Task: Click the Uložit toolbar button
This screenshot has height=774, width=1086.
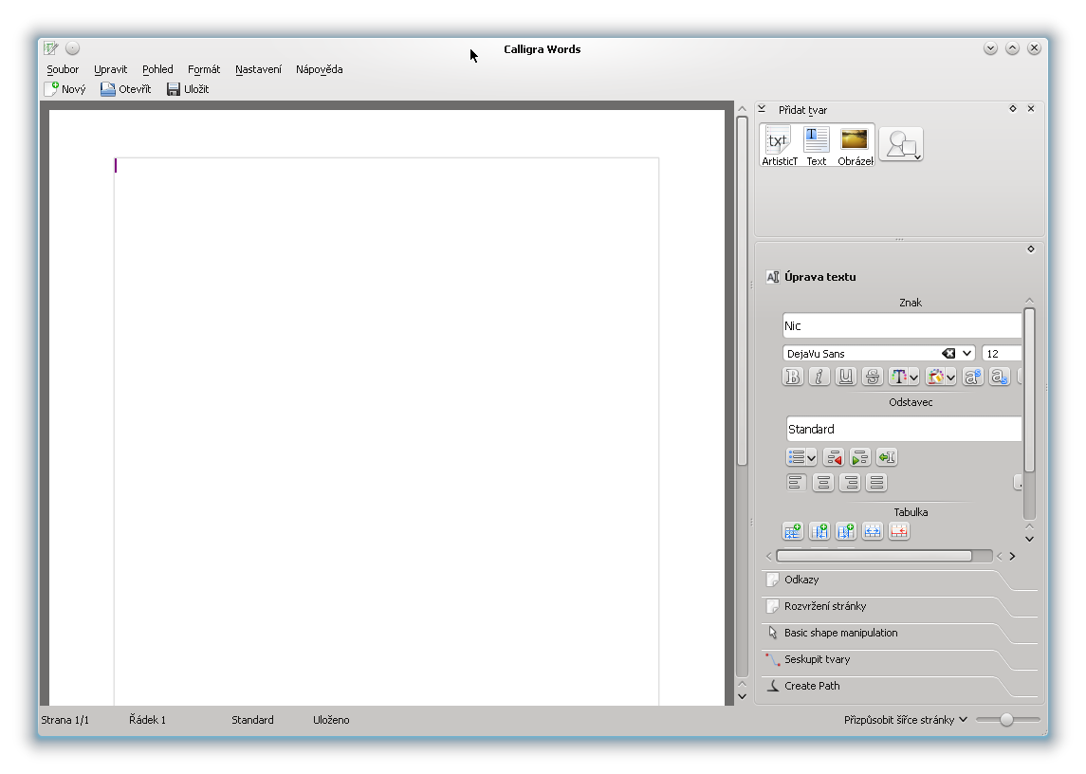Action: [x=188, y=89]
